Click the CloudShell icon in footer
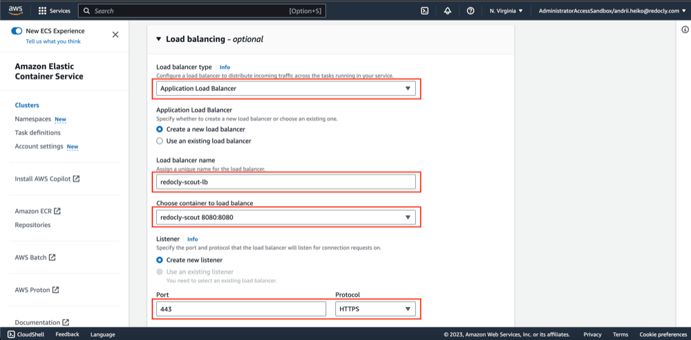691x340 pixels. [12, 334]
